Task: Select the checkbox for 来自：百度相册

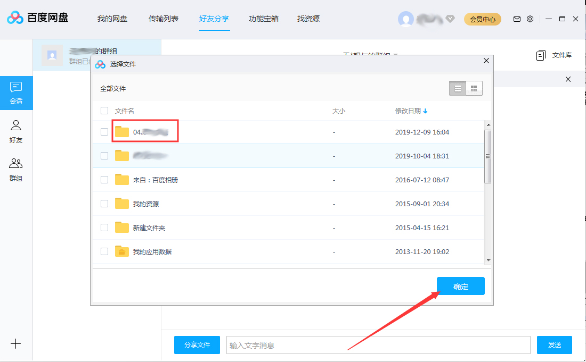Action: click(x=104, y=179)
